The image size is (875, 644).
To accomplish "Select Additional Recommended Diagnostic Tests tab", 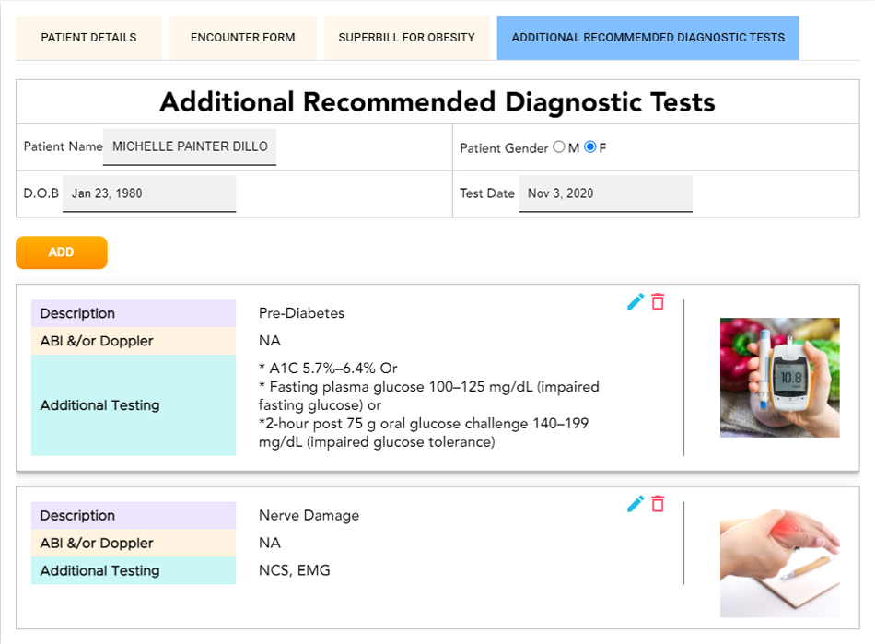I will [x=647, y=38].
